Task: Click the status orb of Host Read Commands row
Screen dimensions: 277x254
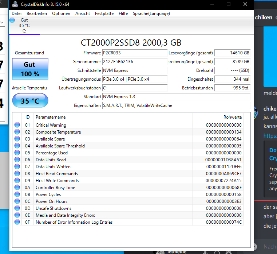Action: click(17, 173)
